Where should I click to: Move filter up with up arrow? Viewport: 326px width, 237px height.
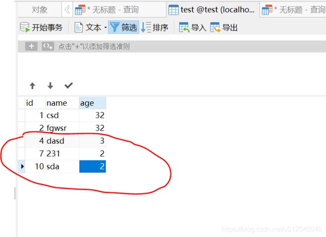coord(33,86)
